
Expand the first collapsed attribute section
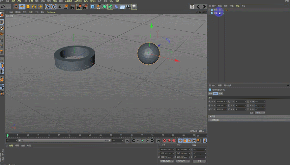(213, 116)
